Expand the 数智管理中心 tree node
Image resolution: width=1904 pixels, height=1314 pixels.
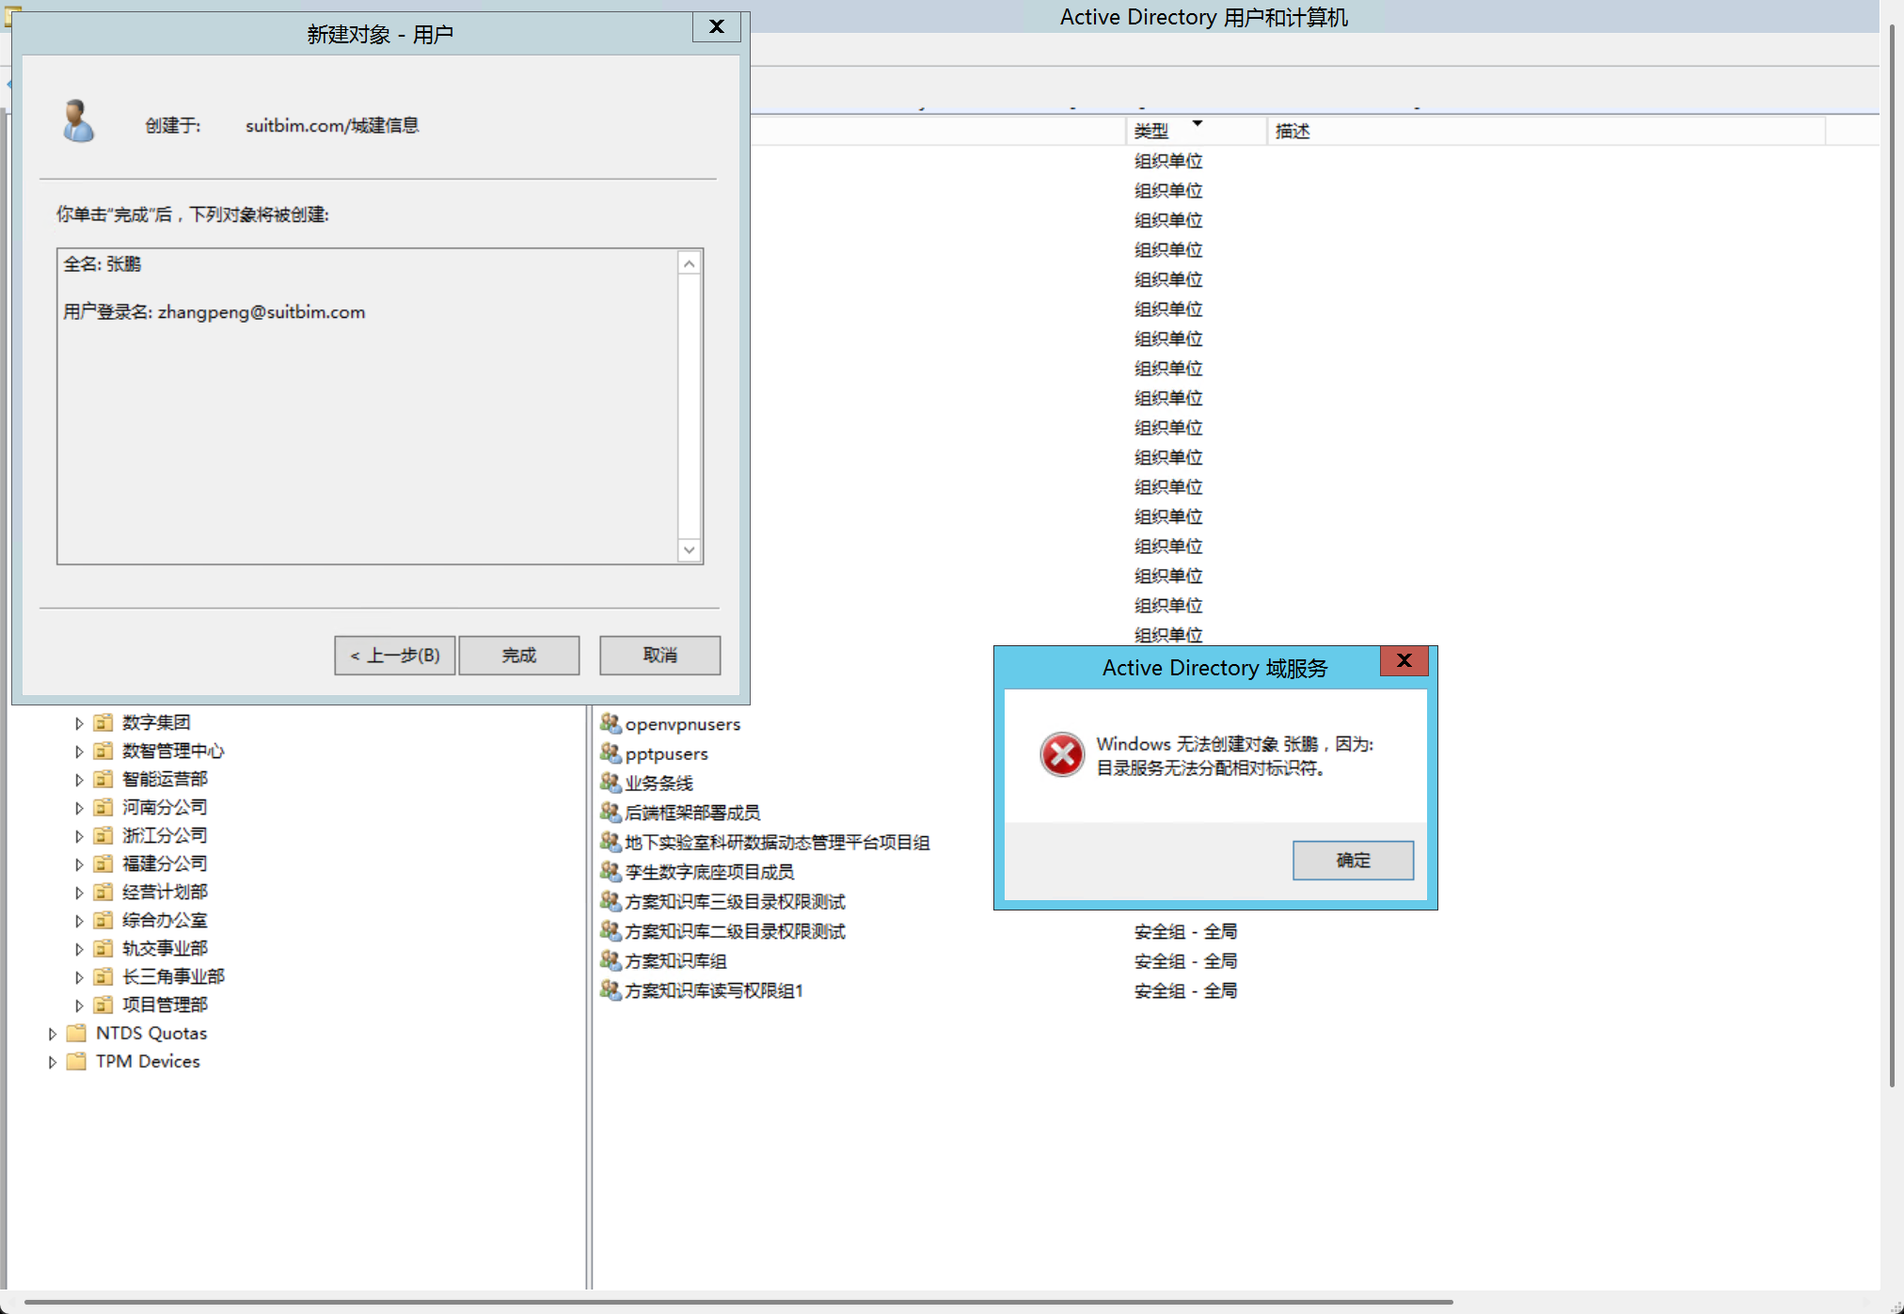tap(79, 752)
